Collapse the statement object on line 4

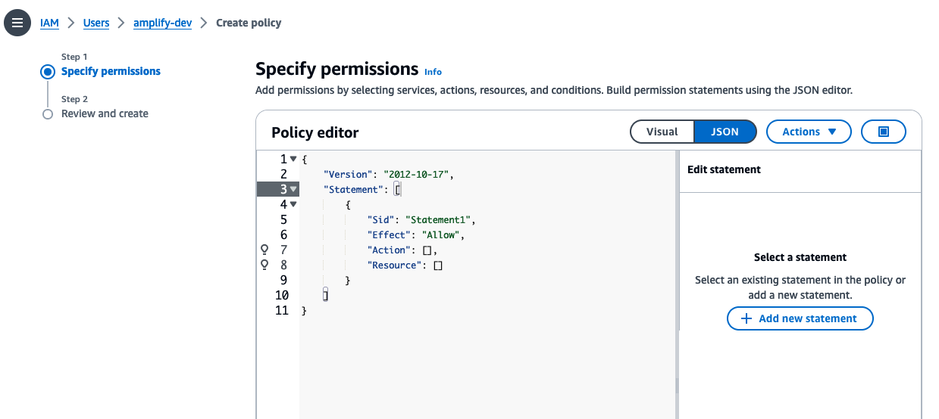click(293, 204)
